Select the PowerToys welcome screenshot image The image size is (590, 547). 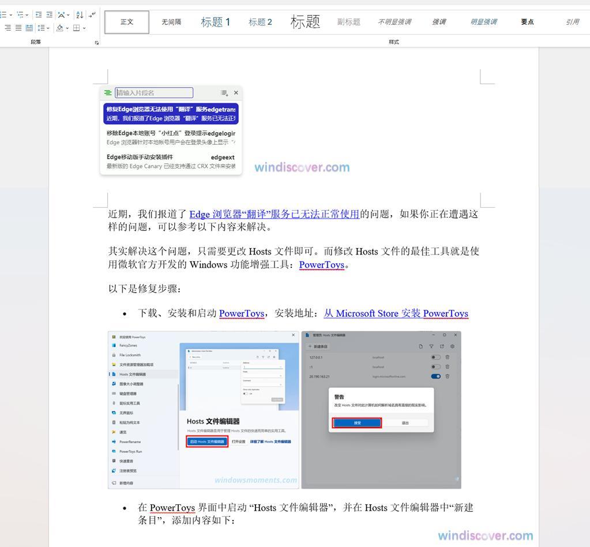click(204, 410)
